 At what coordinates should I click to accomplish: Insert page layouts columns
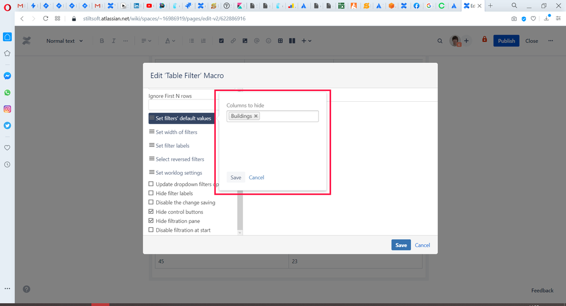292,41
